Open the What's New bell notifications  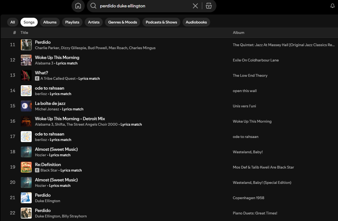point(332,6)
